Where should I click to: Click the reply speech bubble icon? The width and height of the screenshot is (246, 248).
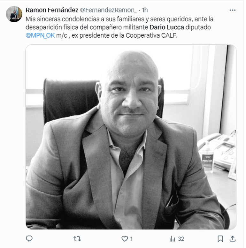point(29,238)
